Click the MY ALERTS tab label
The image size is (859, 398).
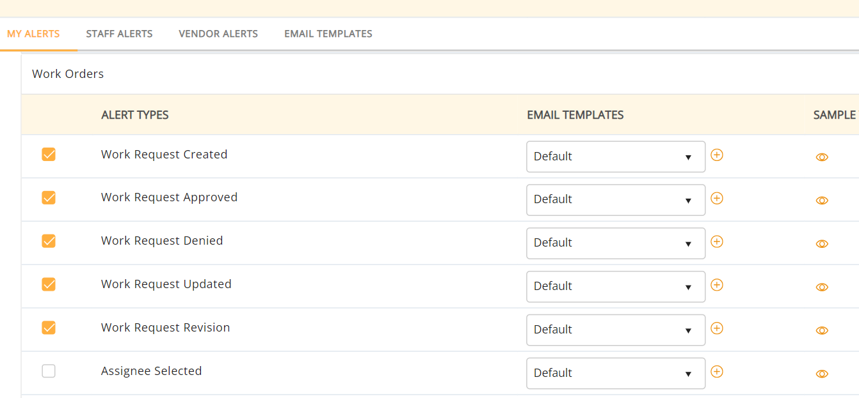[x=33, y=33]
